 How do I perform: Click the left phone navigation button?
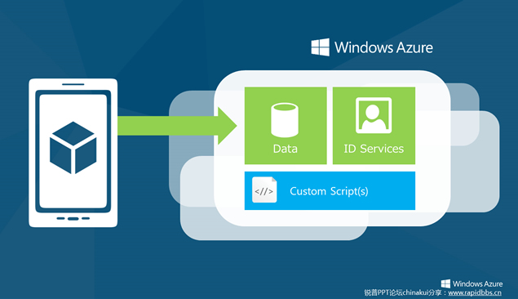(60, 218)
